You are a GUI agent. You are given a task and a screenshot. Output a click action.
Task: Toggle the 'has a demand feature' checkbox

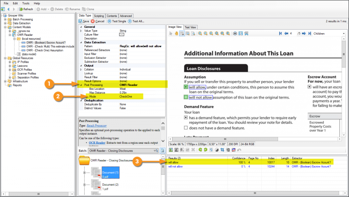tap(186, 117)
